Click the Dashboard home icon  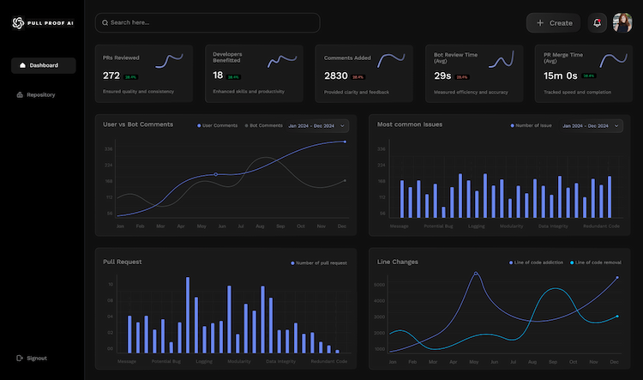pos(22,65)
